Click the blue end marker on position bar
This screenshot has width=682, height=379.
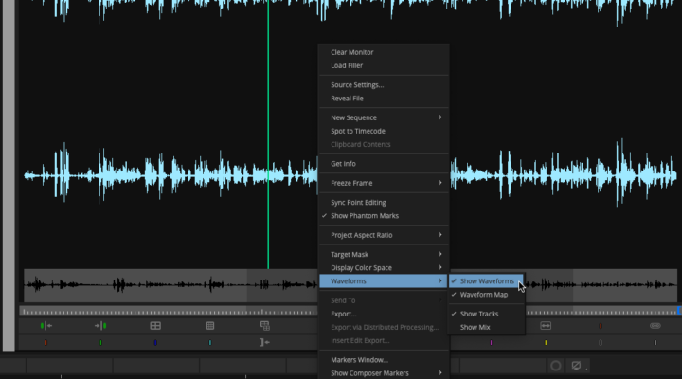[679, 311]
